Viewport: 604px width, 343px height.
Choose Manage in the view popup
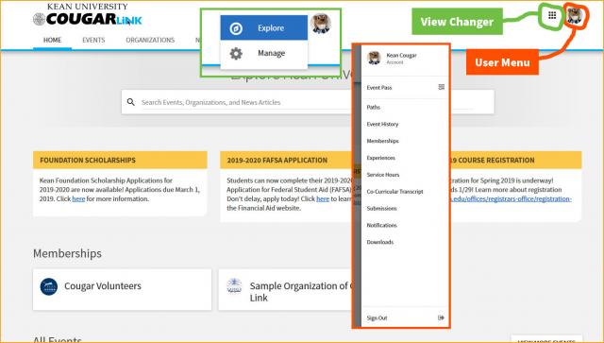point(264,53)
